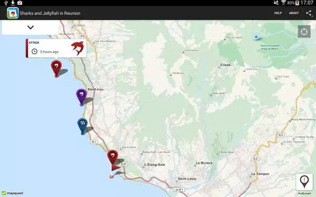
Task: Open the checkmark notification icon in status bar
Action: click(x=20, y=3)
